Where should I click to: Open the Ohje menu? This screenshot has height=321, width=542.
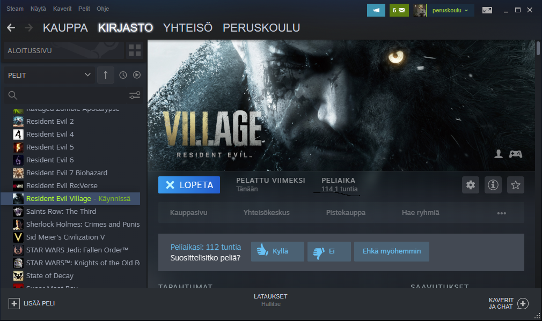[102, 9]
